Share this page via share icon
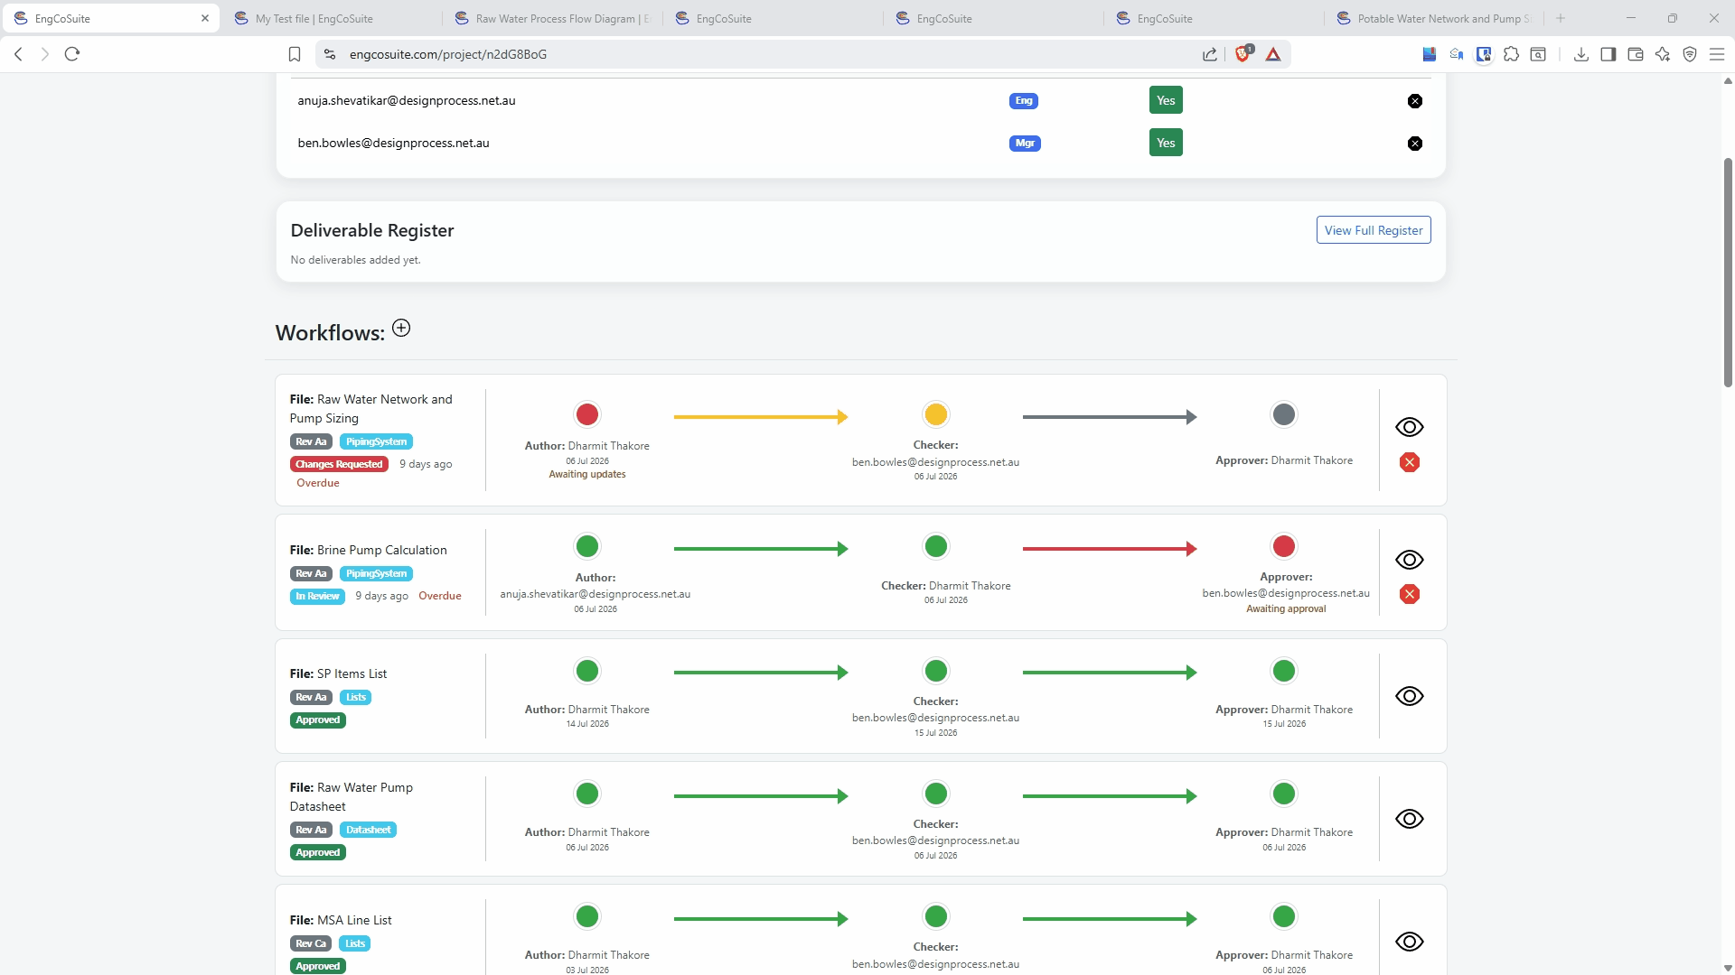 click(1210, 54)
